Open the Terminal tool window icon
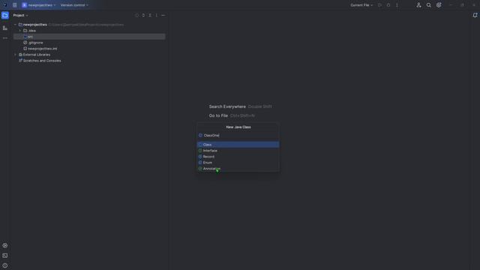This screenshot has height=270, width=480. pos(5,256)
